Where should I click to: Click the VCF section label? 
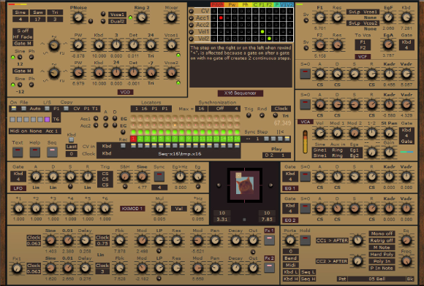click(363, 57)
